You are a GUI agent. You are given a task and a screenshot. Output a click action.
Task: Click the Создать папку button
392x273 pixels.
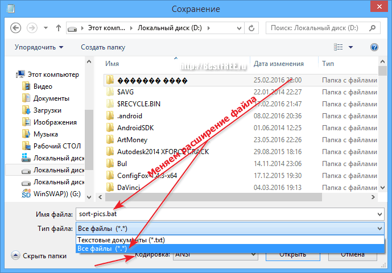pos(103,47)
